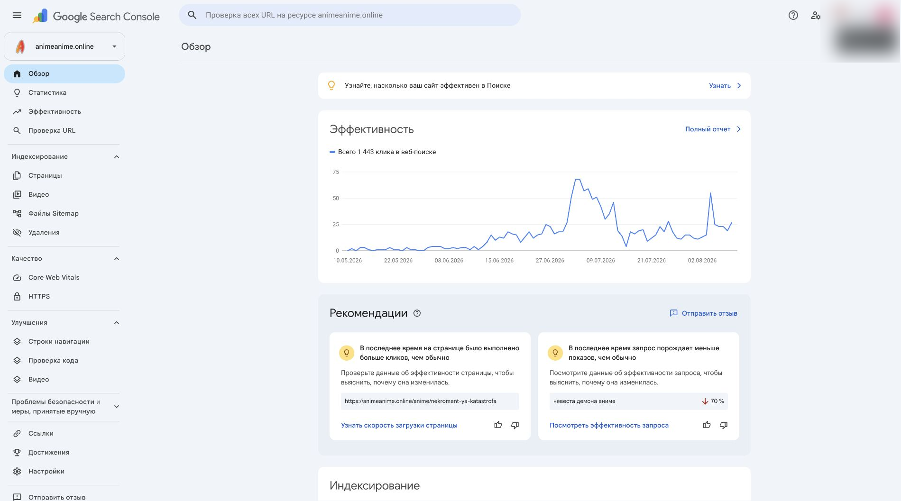Image resolution: width=901 pixels, height=501 pixels.
Task: Click help icon next to Рекомендации
Action: tap(417, 313)
